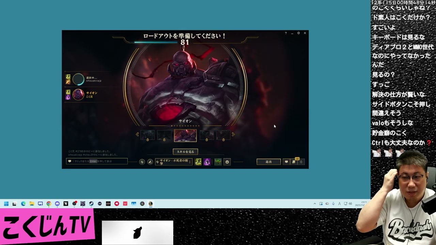Click こく兄's top summoner spell icon
The height and width of the screenshot is (245, 436).
click(x=68, y=92)
